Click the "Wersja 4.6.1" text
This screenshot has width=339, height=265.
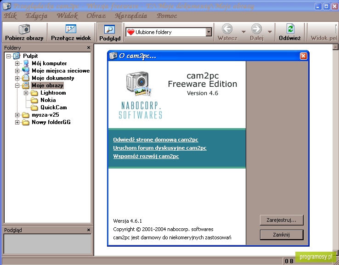[127, 221]
